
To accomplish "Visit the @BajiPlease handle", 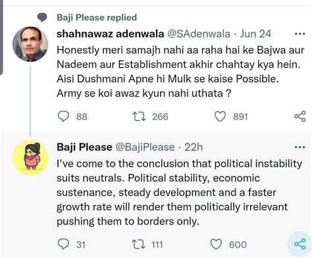I will [x=145, y=147].
